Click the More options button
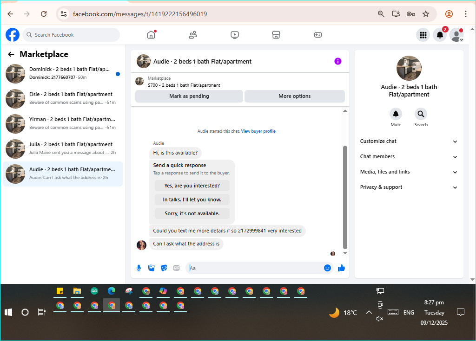Viewport: 476px width, 341px height. [x=294, y=96]
